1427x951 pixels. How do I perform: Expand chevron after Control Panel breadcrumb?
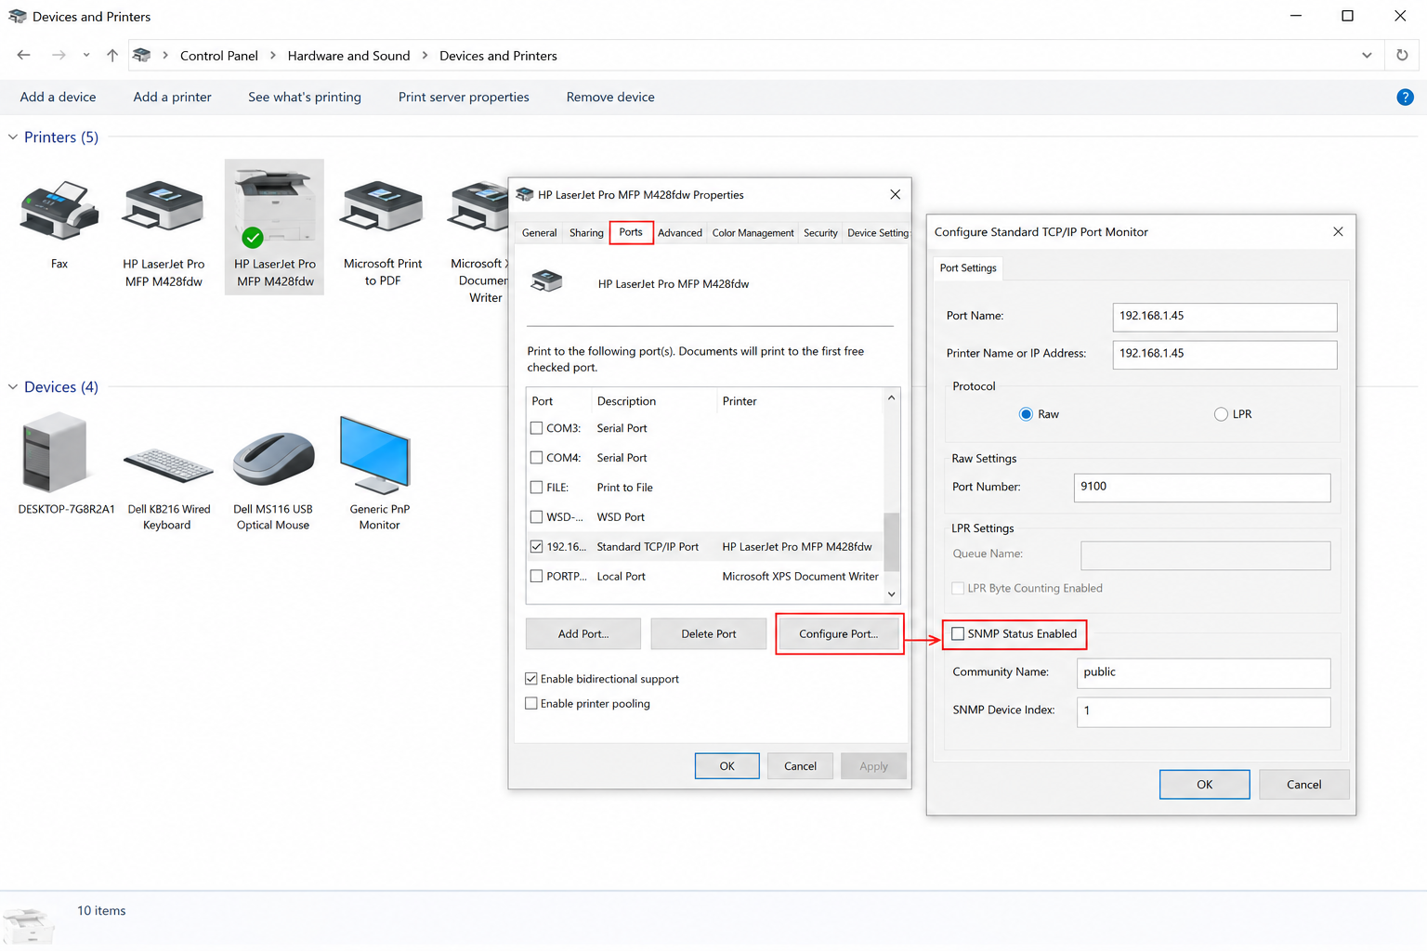(x=273, y=56)
